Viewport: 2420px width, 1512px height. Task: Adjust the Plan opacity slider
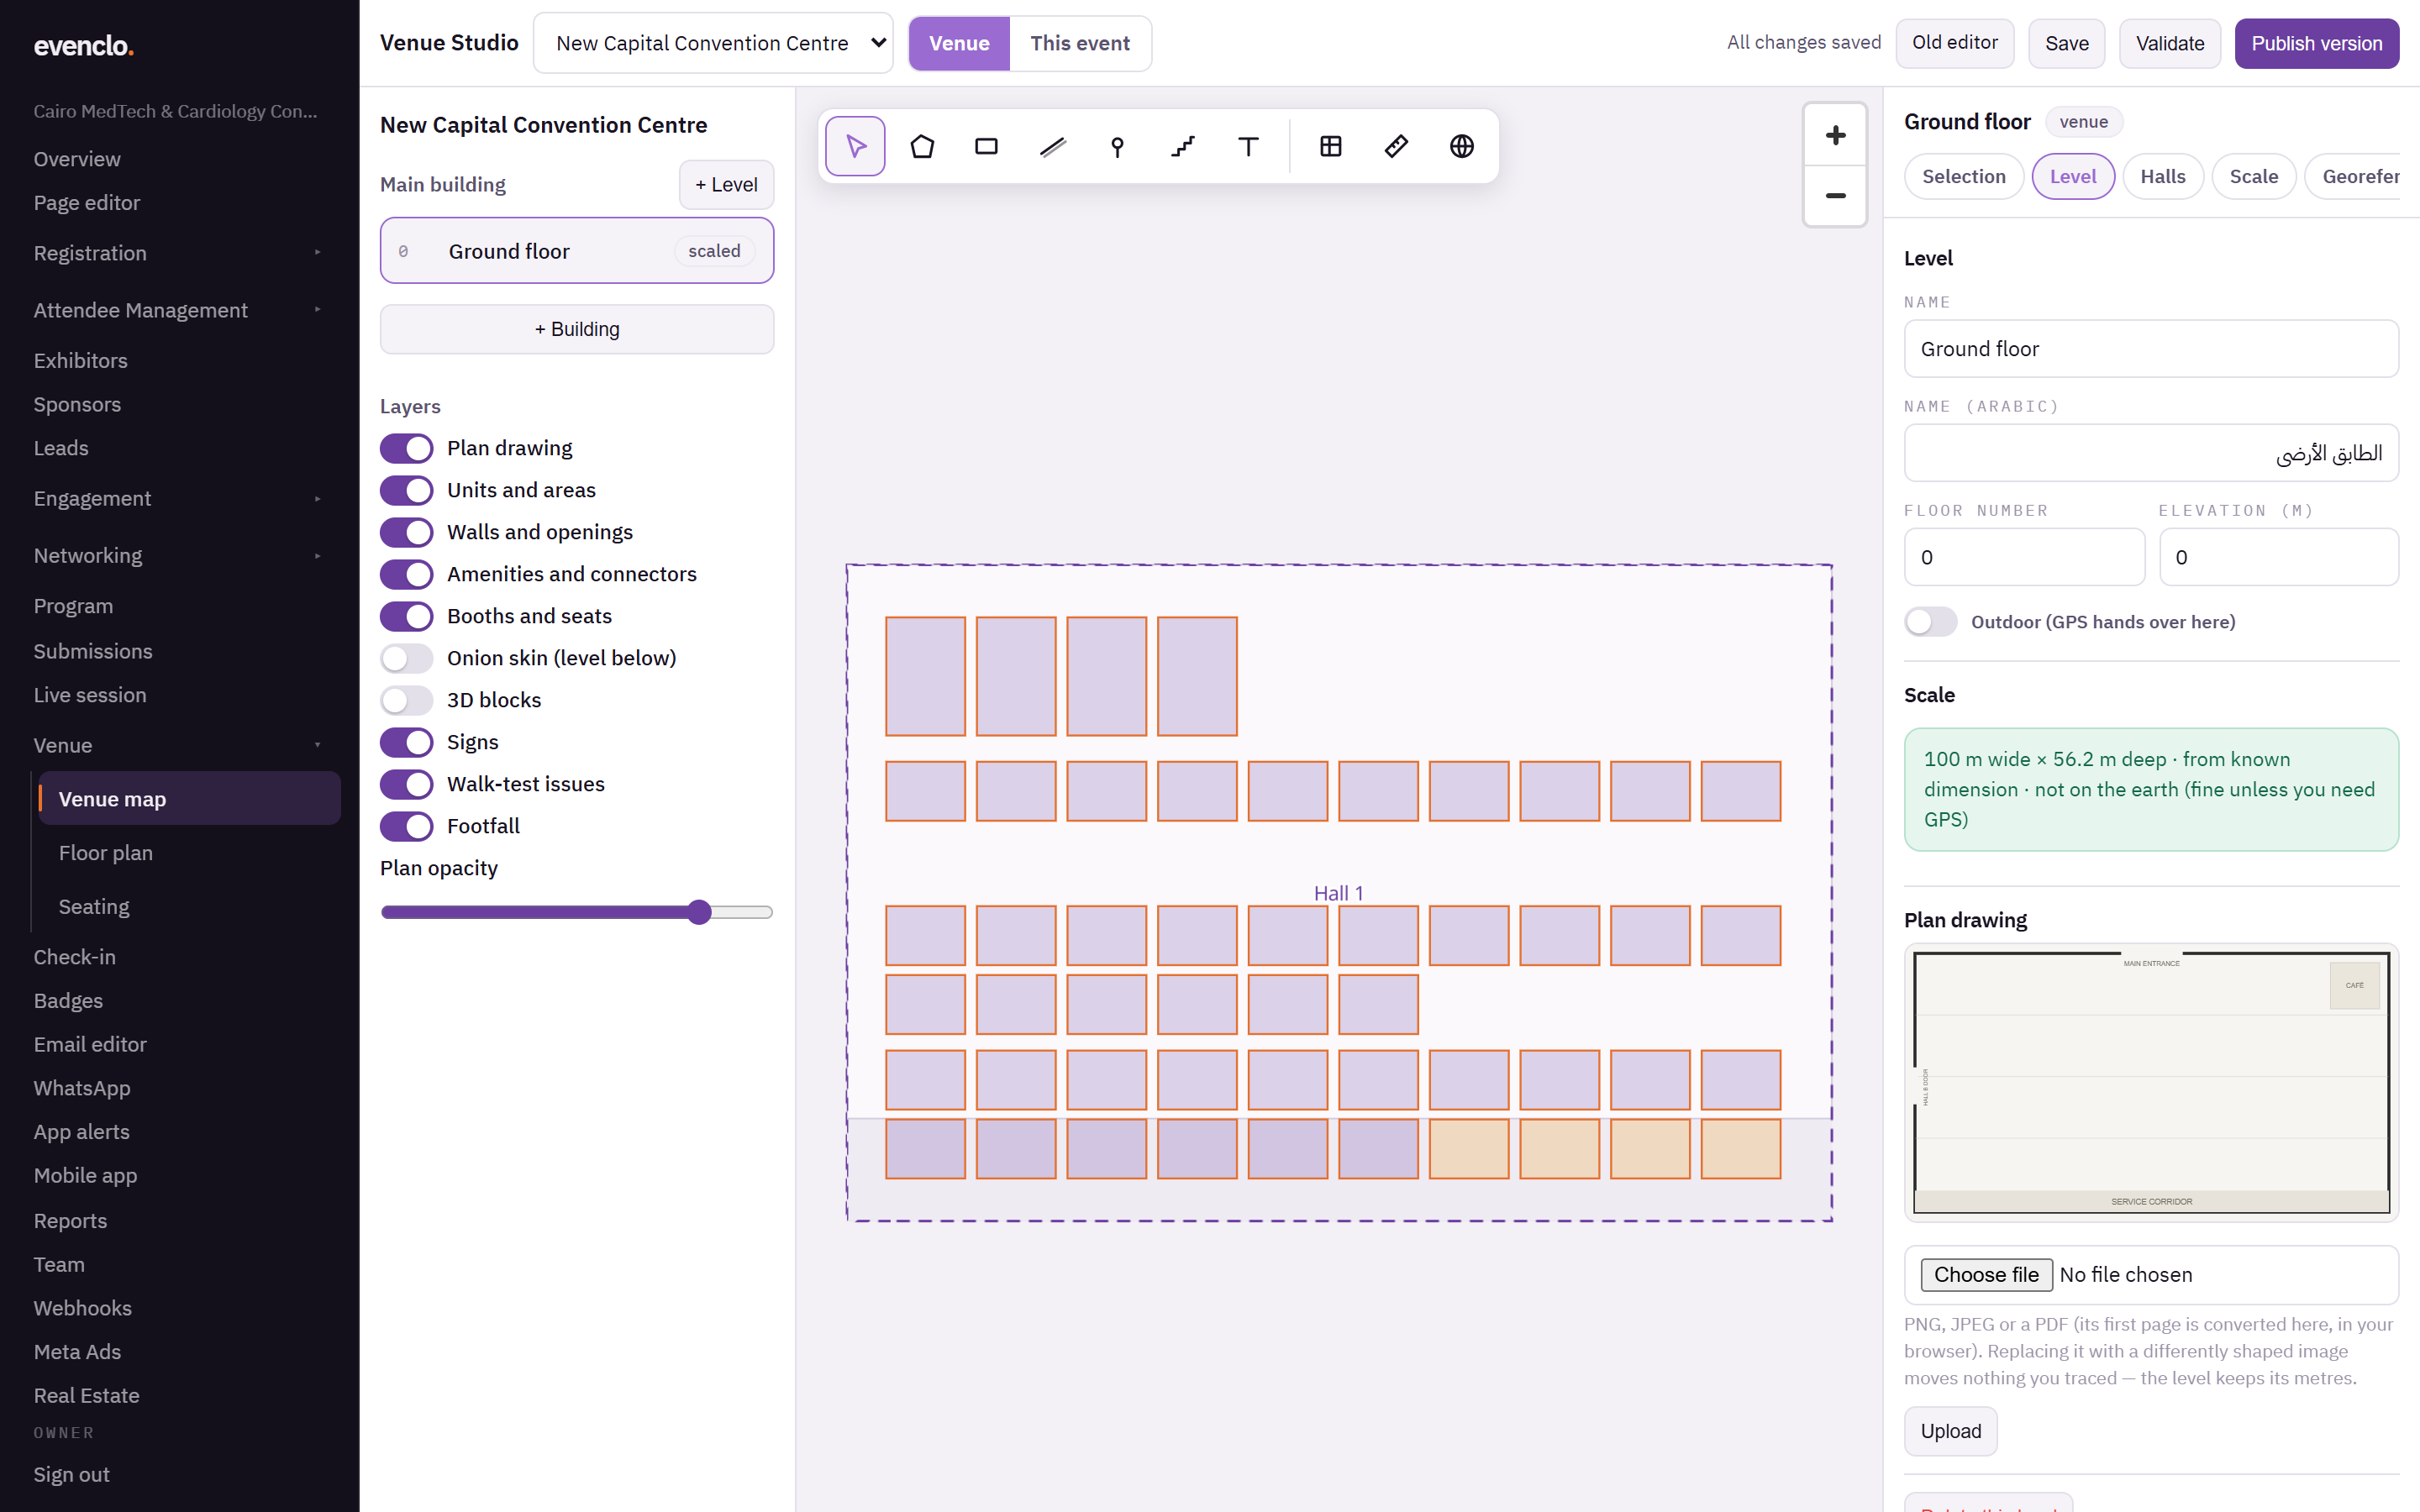577,912
